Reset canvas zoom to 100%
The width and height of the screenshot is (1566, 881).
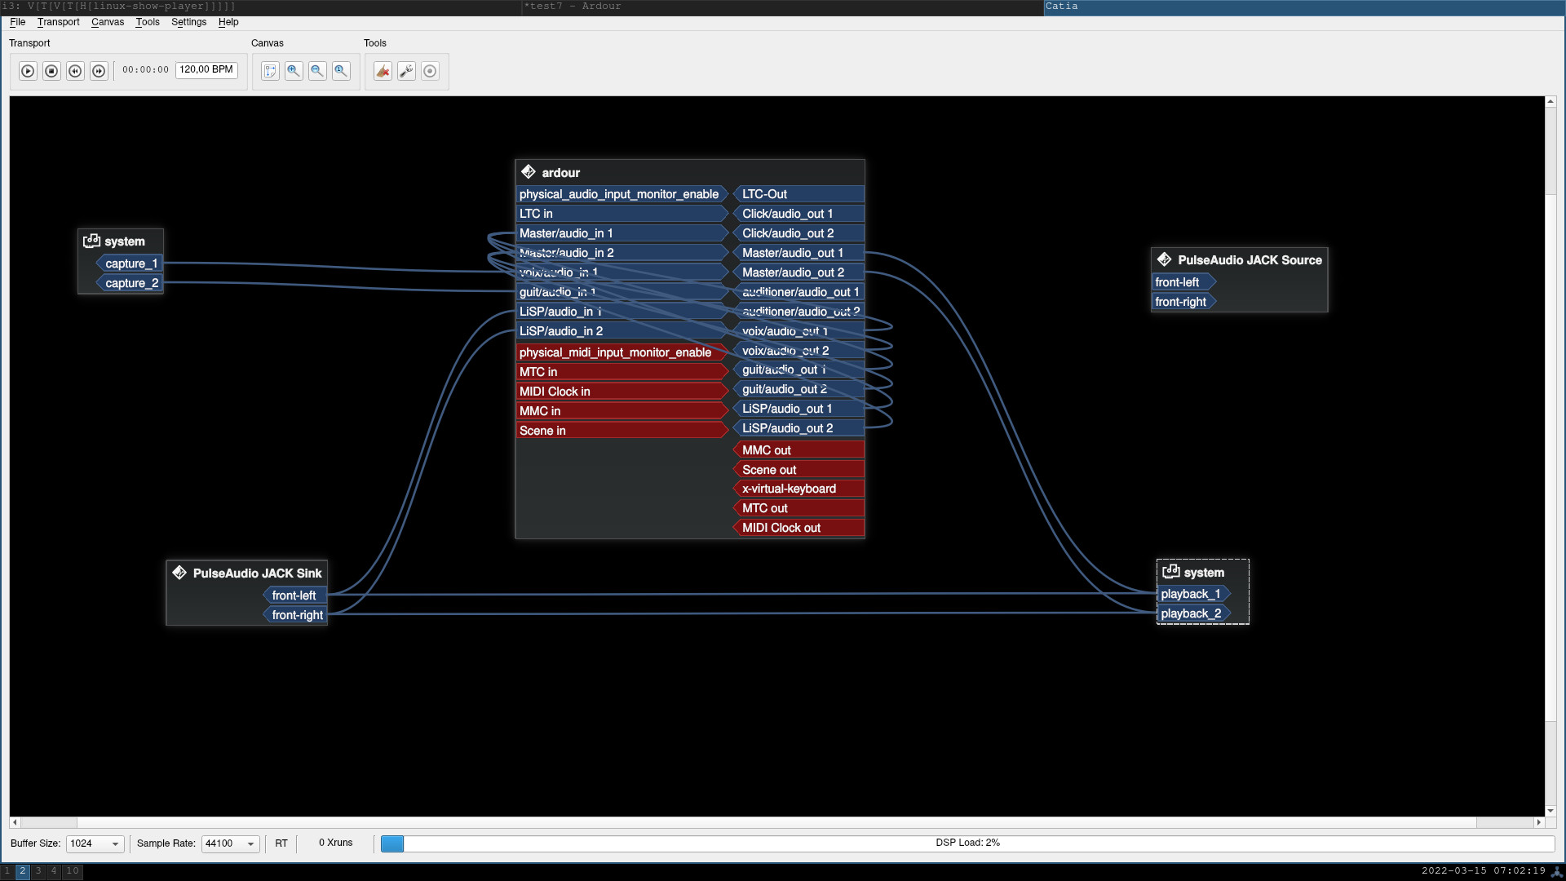coord(341,71)
